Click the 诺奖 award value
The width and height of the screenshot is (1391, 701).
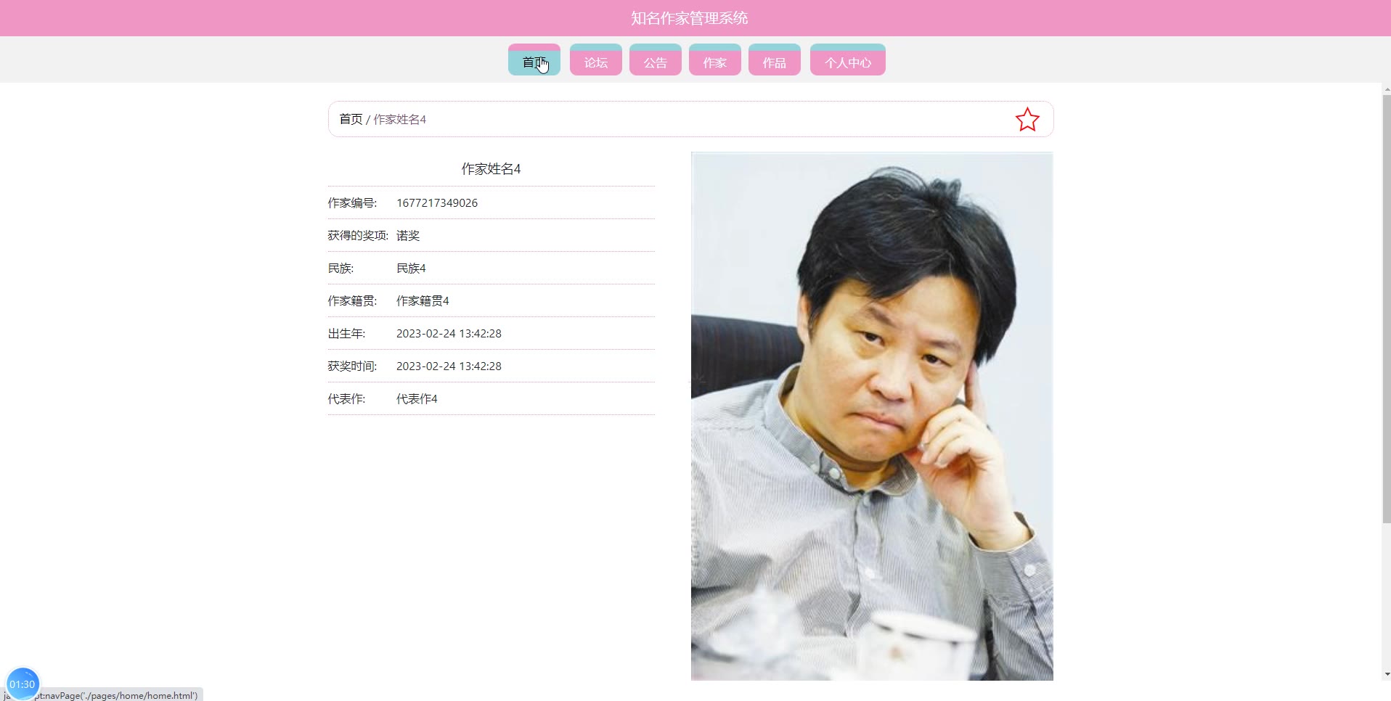[x=408, y=236]
